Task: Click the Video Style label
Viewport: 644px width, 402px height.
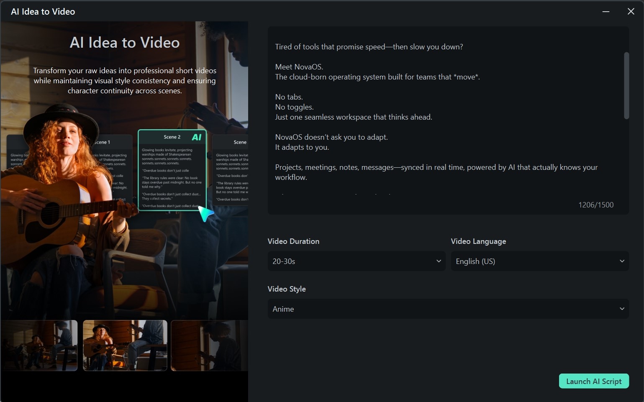Action: pyautogui.click(x=287, y=289)
